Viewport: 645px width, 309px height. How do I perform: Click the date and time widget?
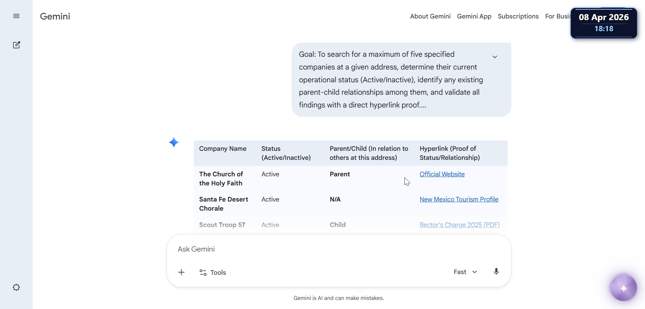tap(604, 23)
